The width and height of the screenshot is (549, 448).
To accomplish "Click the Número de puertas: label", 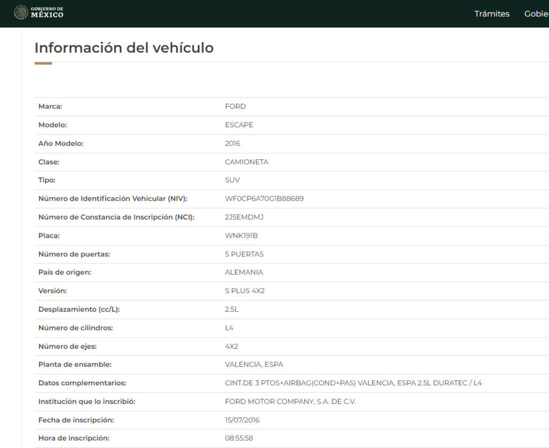I will click(74, 254).
